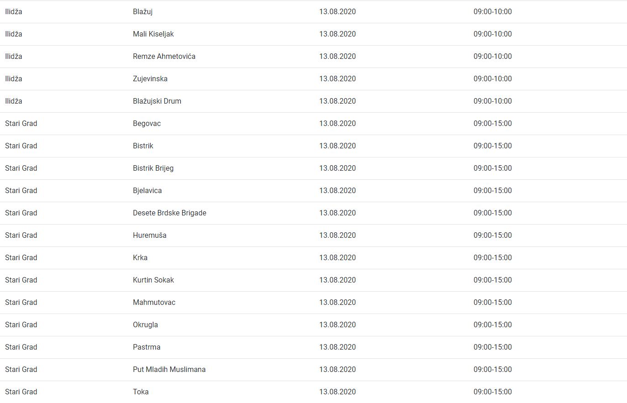Click the Bistrik Brijeg street name
627x403 pixels.
153,168
